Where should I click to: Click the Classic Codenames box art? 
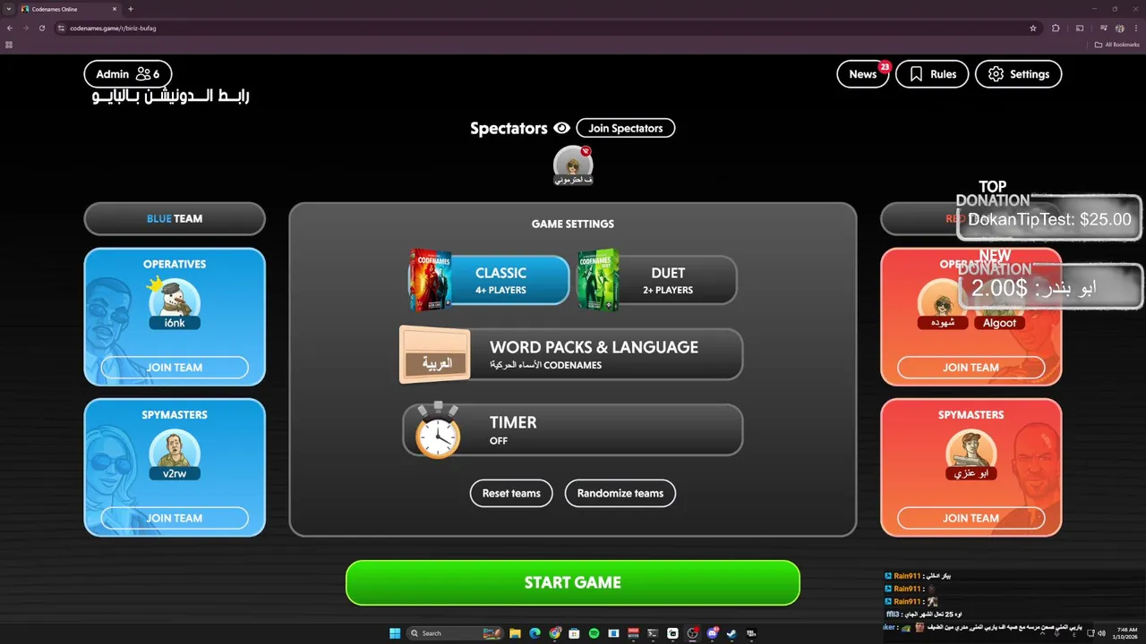pyautogui.click(x=430, y=280)
